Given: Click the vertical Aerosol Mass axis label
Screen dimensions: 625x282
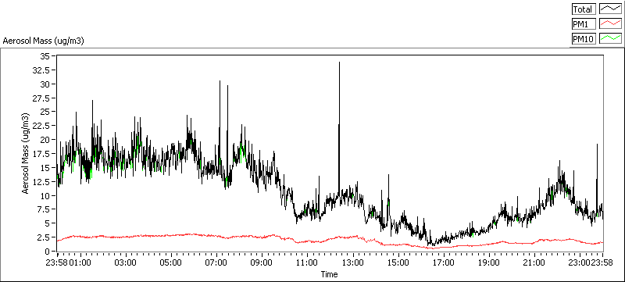Looking at the screenshot, I should click(26, 153).
